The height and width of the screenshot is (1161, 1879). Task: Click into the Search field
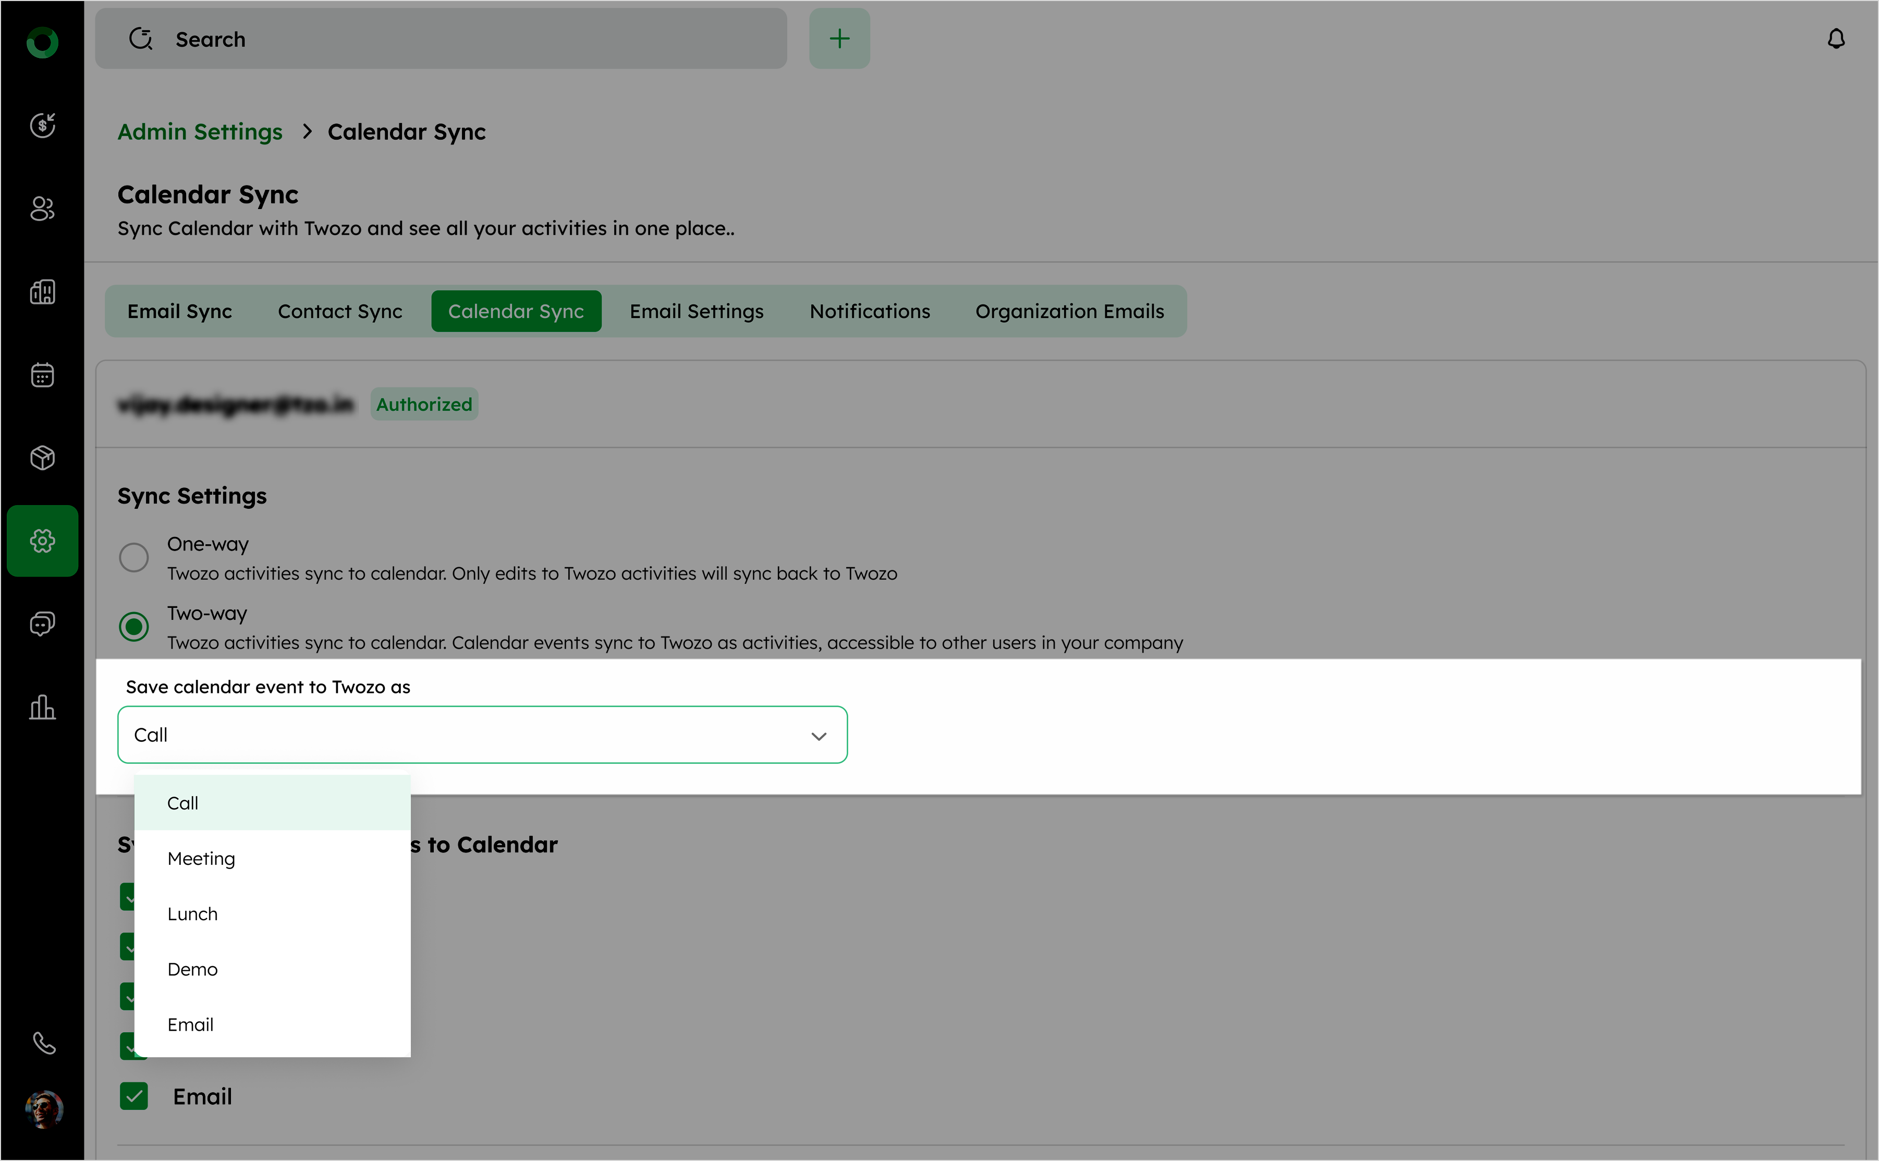[x=461, y=39]
